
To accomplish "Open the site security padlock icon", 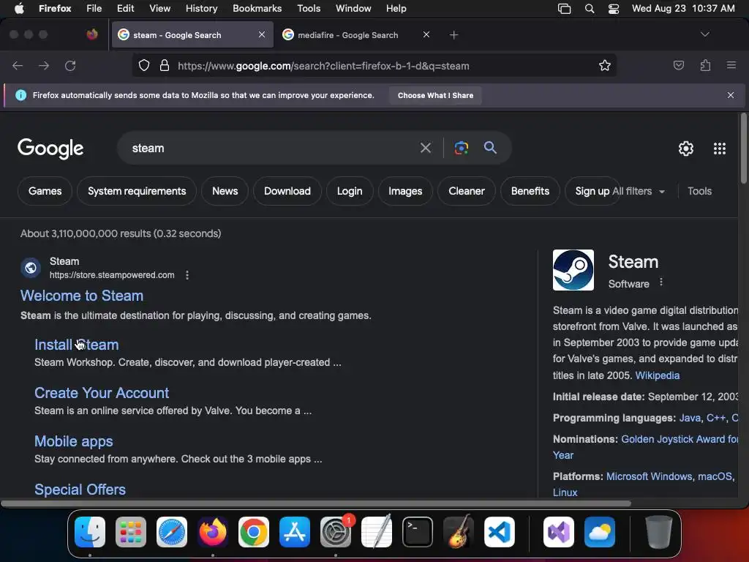I will pos(165,65).
